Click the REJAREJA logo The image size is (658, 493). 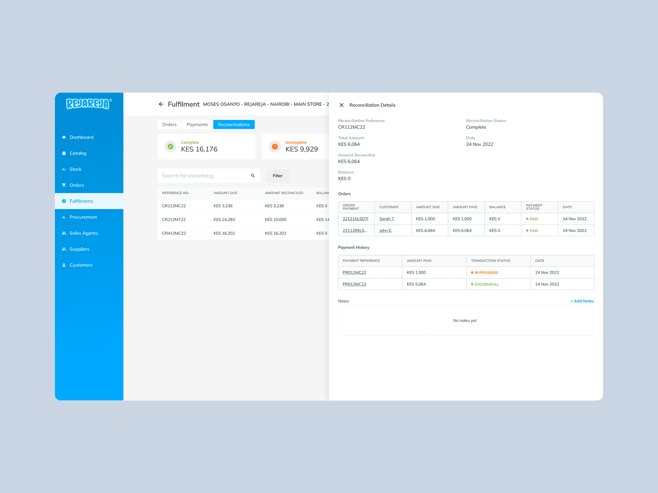(x=89, y=104)
